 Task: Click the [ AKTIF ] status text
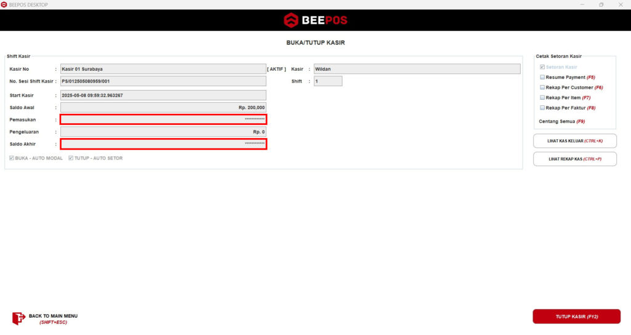[277, 69]
